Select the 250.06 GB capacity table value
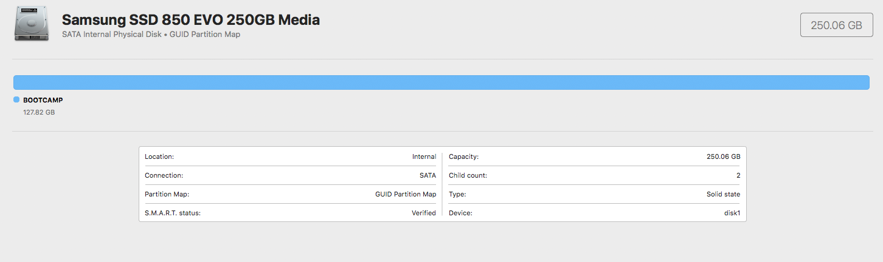Viewport: 883px width, 262px height. (723, 156)
